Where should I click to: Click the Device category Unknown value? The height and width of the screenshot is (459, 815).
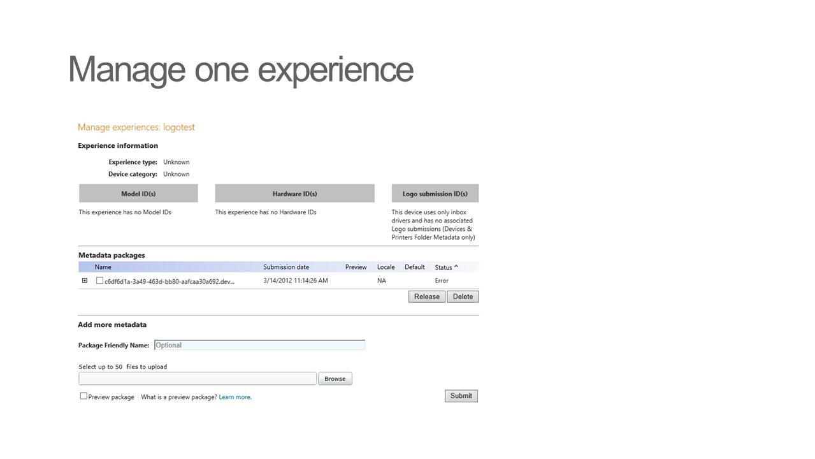pyautogui.click(x=177, y=174)
